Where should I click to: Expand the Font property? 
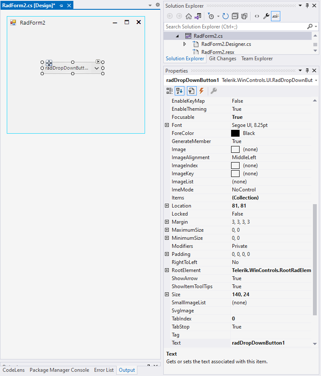(167, 125)
